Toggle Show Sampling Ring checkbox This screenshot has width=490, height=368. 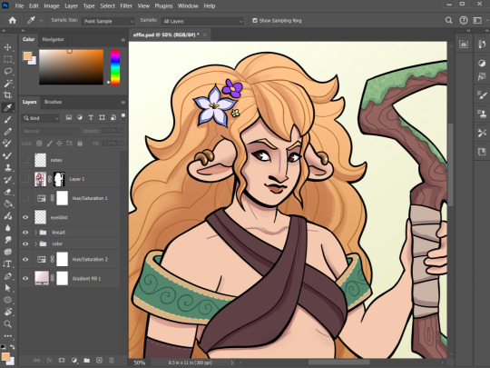(x=255, y=21)
